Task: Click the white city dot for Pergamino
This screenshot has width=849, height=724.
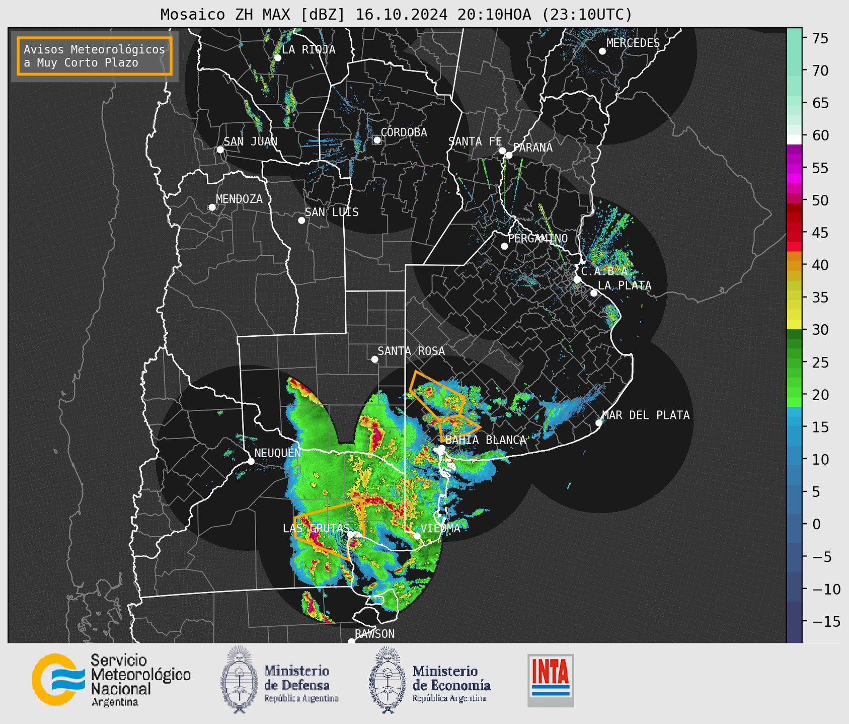Action: 504,246
